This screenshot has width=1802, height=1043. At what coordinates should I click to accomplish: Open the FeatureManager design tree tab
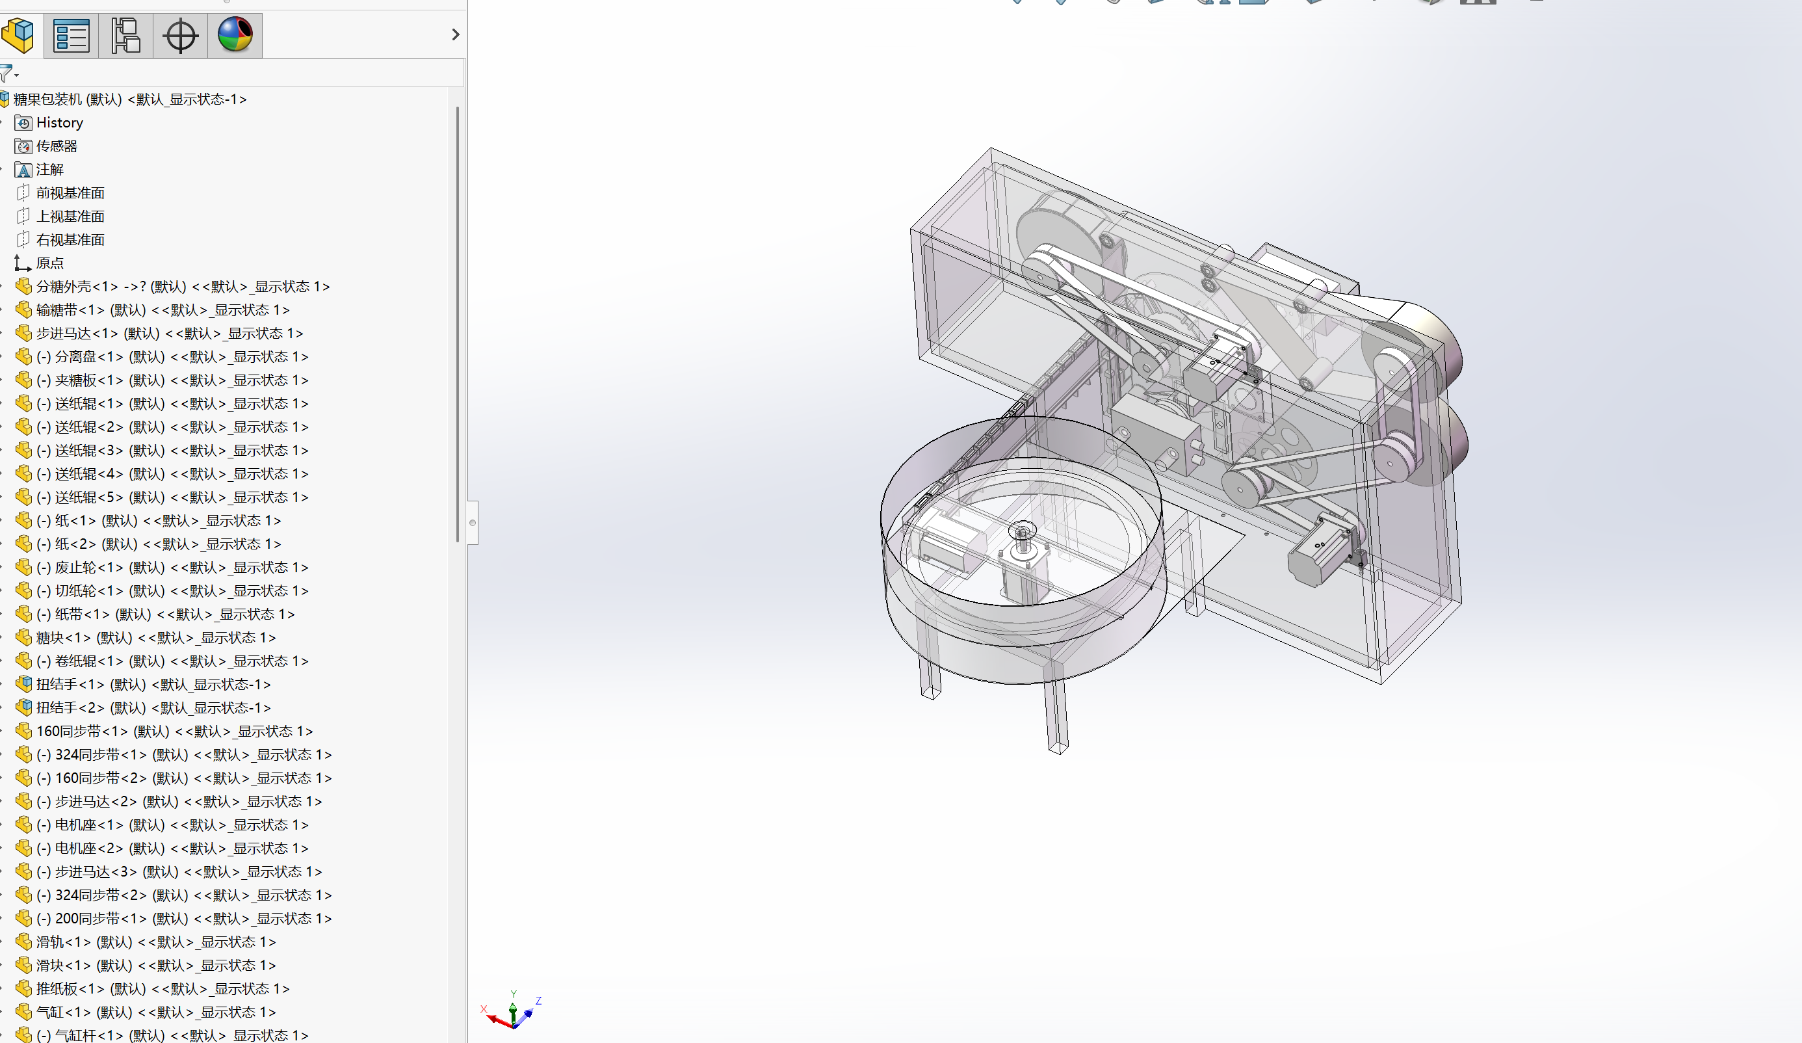pyautogui.click(x=19, y=35)
